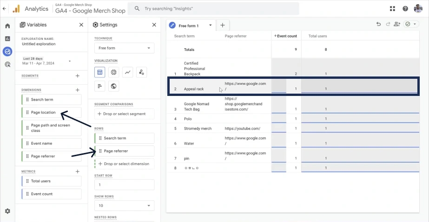Sort by Event count column header

(286, 36)
